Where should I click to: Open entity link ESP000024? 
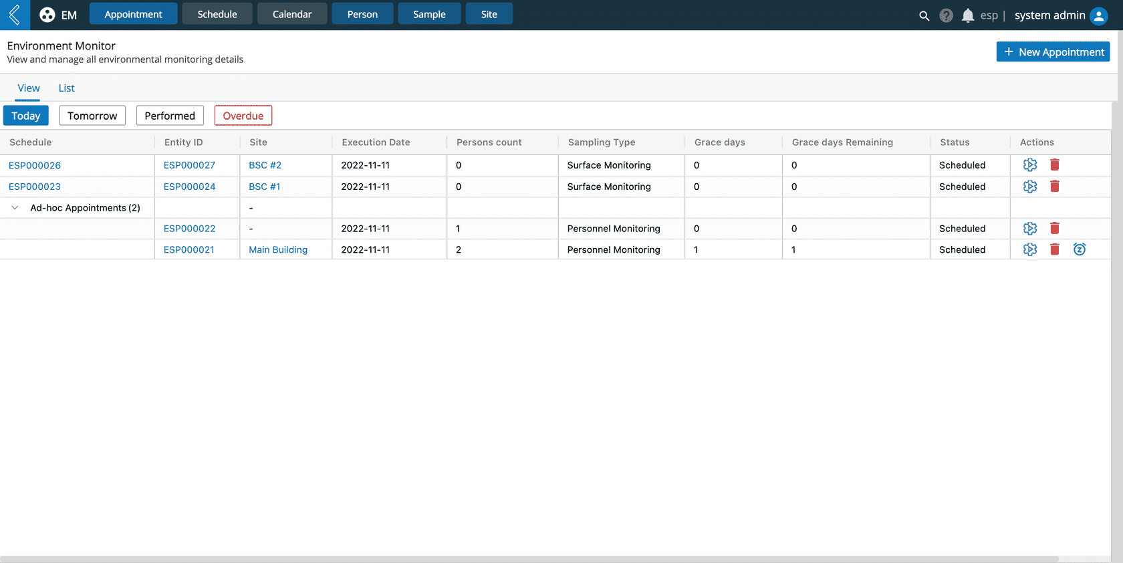pyautogui.click(x=189, y=187)
